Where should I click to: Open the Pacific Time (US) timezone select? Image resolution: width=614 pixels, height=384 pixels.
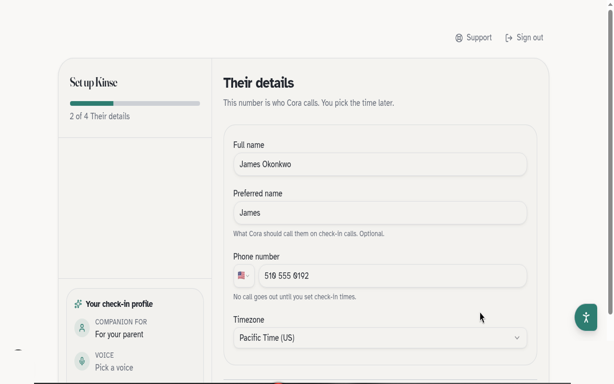click(380, 338)
